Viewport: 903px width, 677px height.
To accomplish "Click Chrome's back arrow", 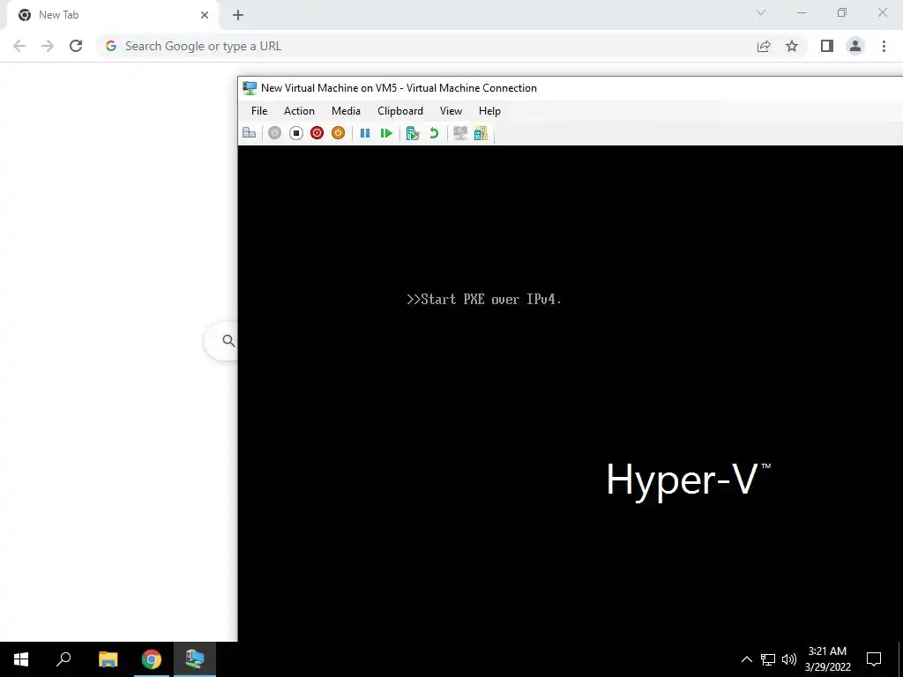I will 19,46.
